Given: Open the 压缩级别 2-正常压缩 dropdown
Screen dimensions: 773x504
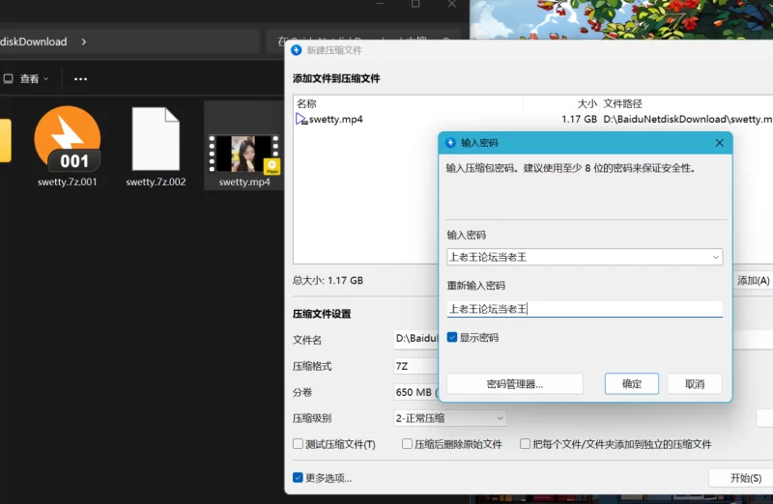Looking at the screenshot, I should [x=449, y=418].
